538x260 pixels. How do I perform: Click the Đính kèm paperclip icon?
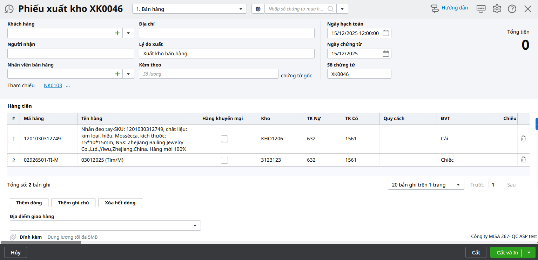coord(13,237)
